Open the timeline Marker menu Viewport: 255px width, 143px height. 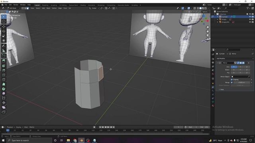click(x=32, y=127)
